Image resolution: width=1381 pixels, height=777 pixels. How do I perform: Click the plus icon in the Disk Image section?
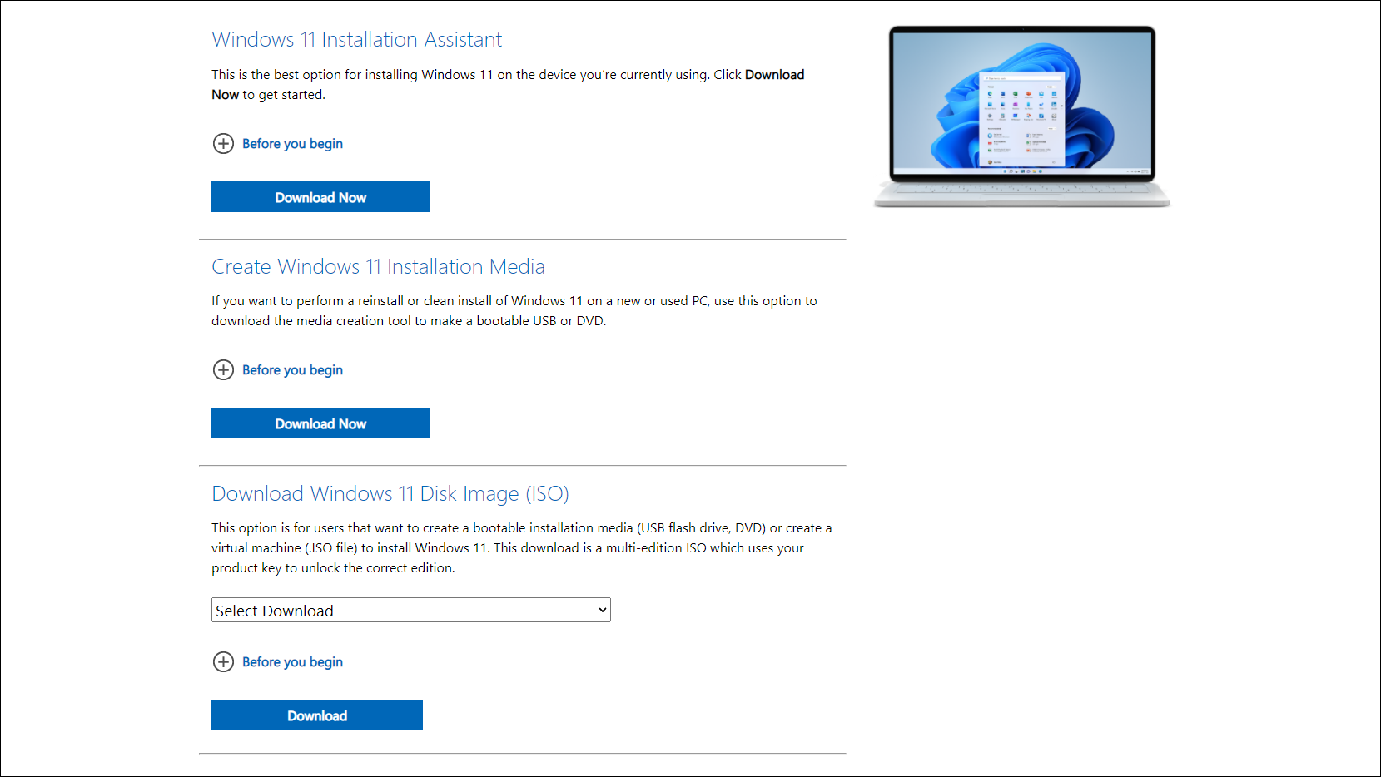click(223, 662)
